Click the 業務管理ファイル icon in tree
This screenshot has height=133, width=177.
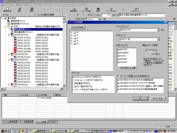(9, 21)
